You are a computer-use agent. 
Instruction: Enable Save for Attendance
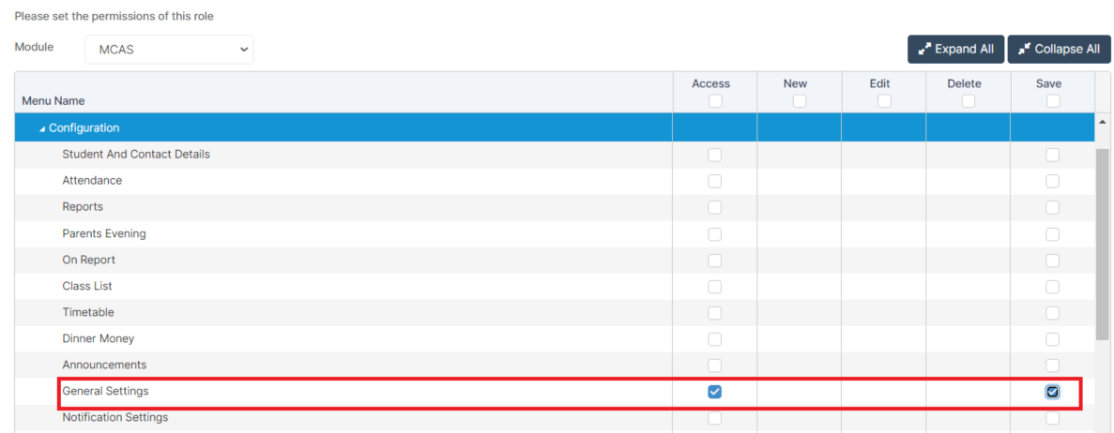coord(1053,181)
